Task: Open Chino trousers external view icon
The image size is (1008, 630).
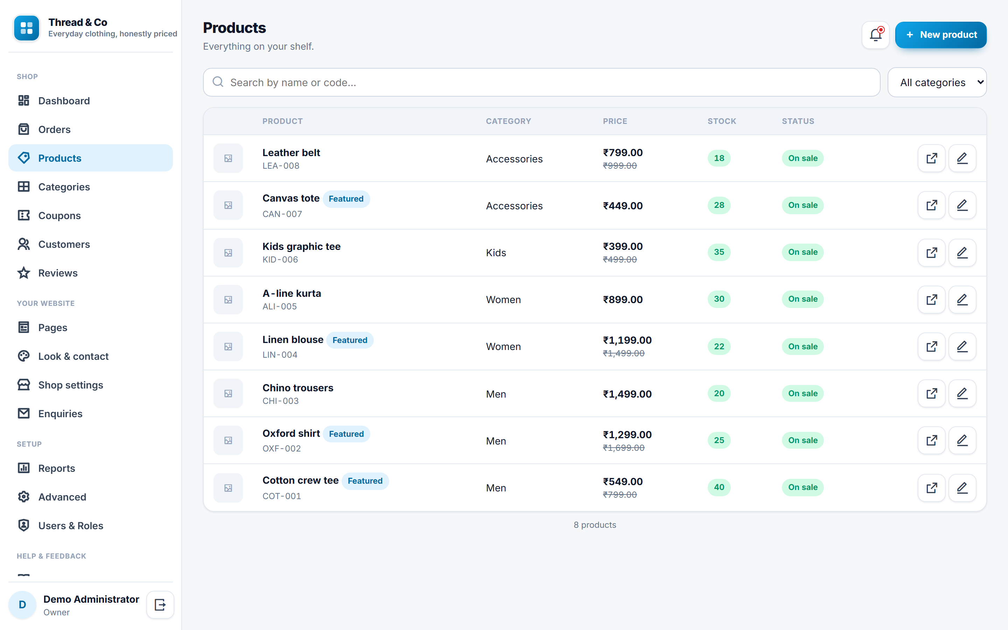Action: [931, 393]
